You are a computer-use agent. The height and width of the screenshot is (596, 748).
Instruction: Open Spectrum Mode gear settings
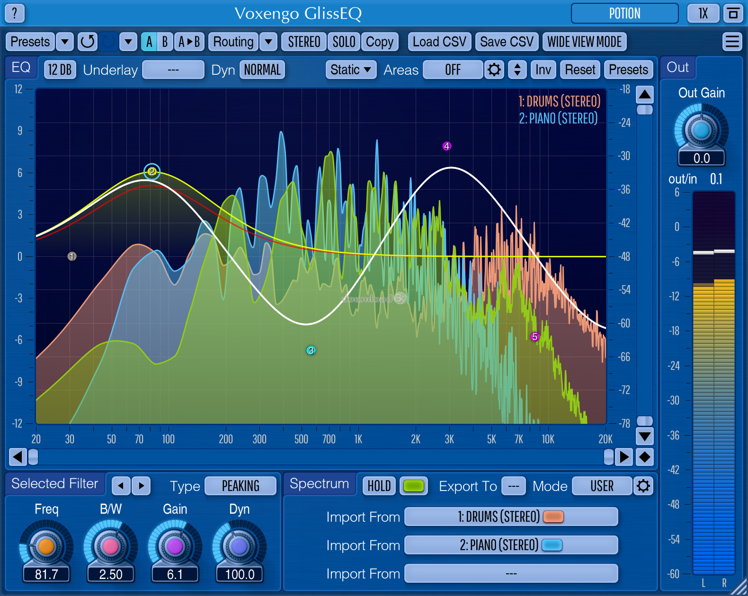click(x=643, y=486)
